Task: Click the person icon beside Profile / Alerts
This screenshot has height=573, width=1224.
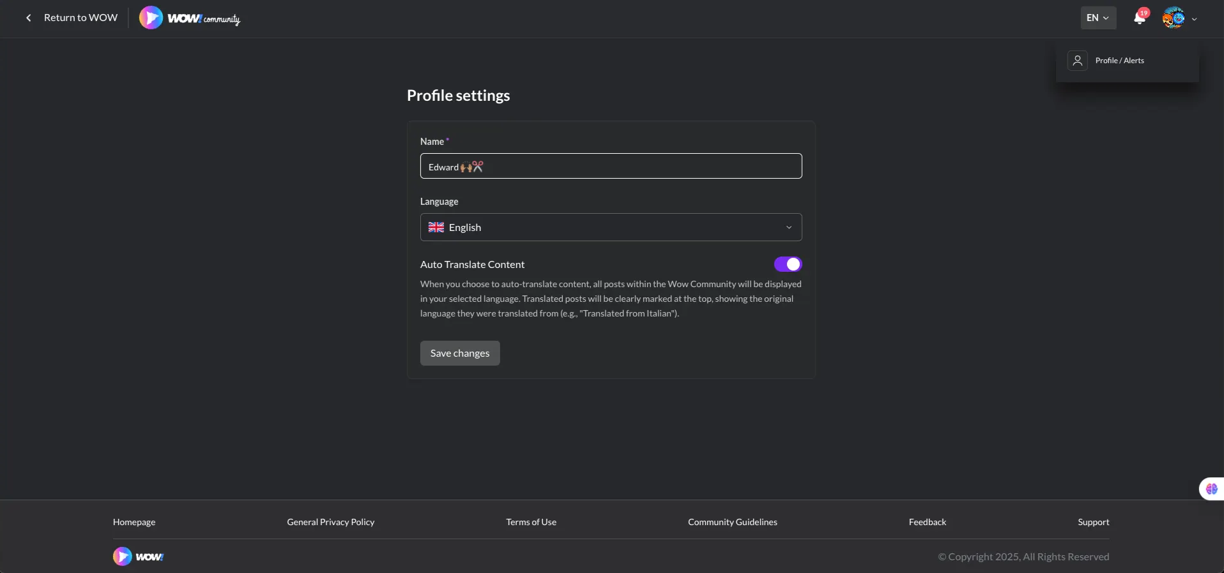Action: [x=1078, y=61]
